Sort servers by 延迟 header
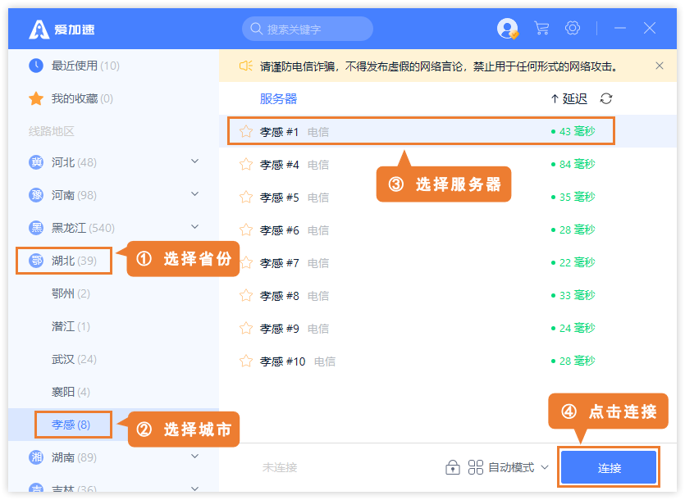The width and height of the screenshot is (685, 500). 569,98
